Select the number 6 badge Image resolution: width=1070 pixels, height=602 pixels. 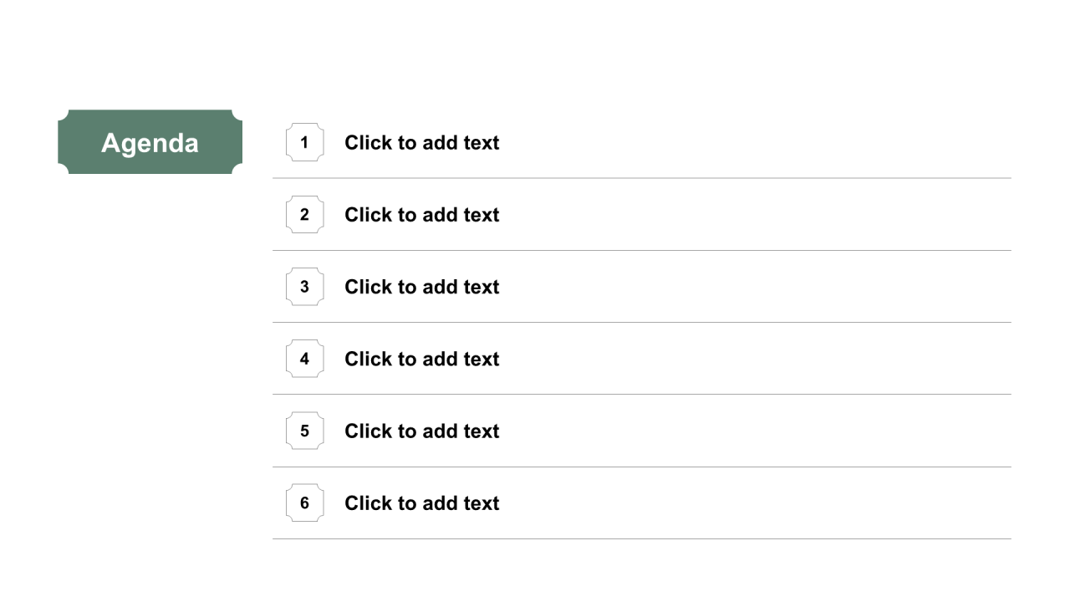[304, 503]
